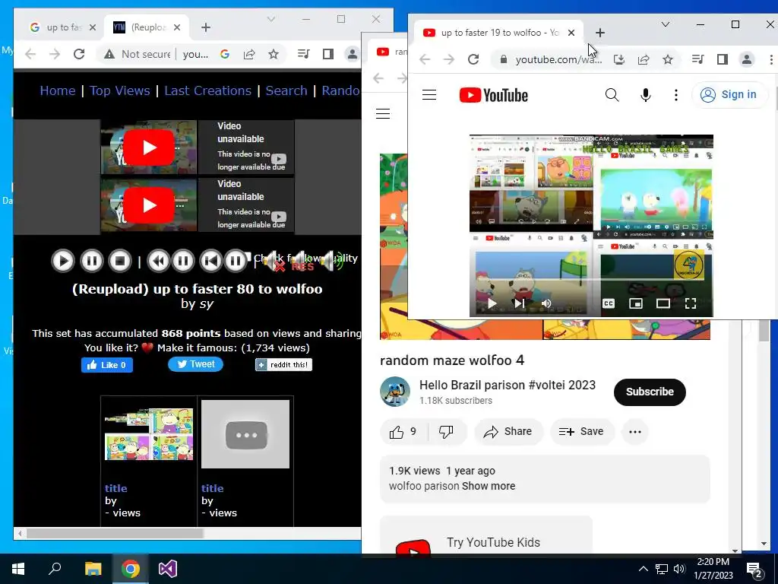Skip to next video in the YouTube player
This screenshot has width=778, height=584.
pos(518,303)
